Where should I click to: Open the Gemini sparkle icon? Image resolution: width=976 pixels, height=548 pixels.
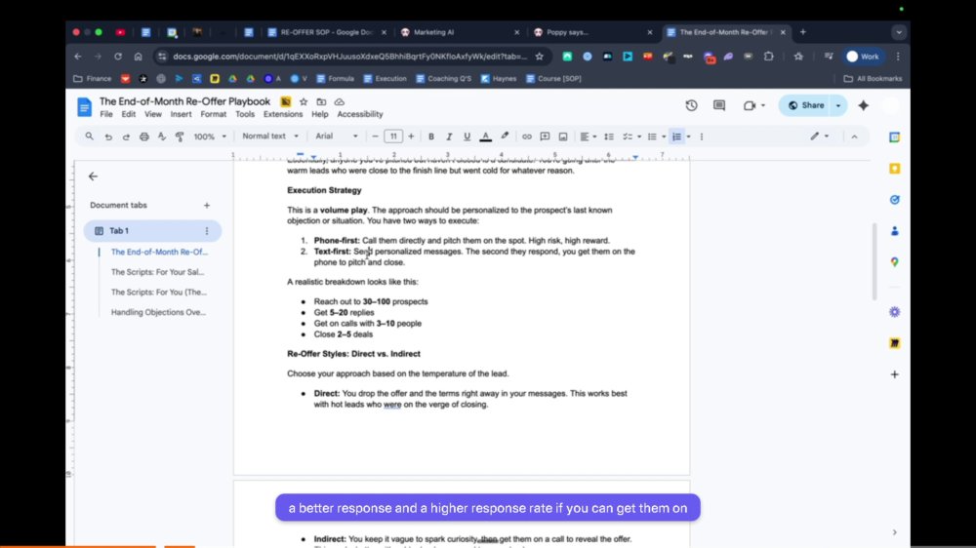(x=864, y=105)
